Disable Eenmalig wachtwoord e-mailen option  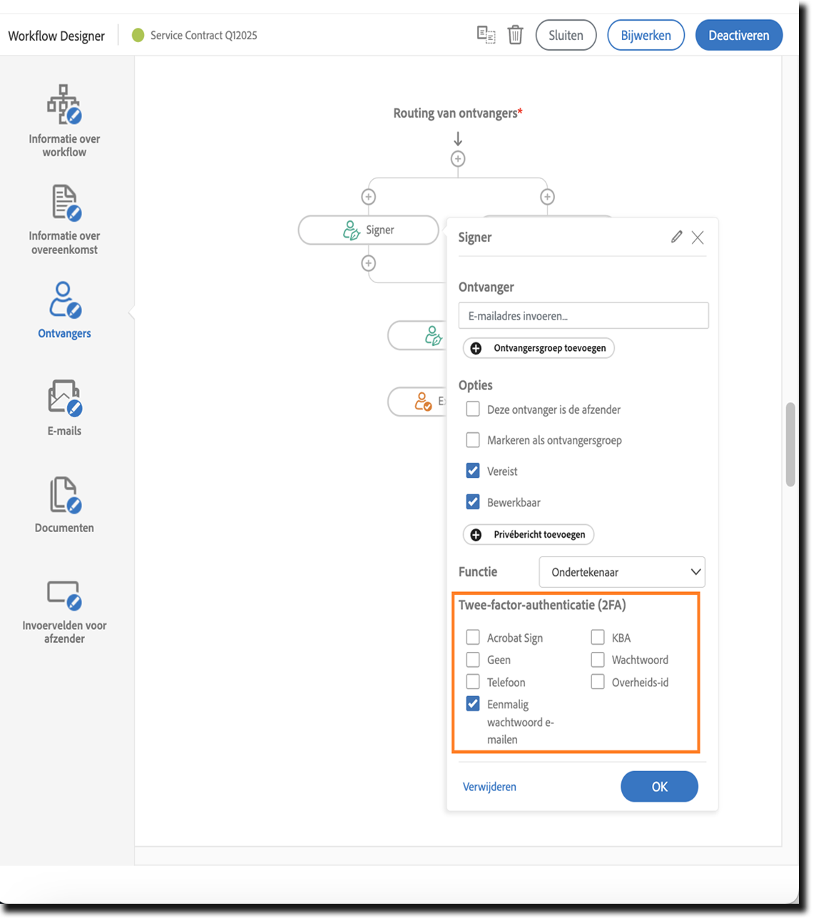click(x=473, y=704)
